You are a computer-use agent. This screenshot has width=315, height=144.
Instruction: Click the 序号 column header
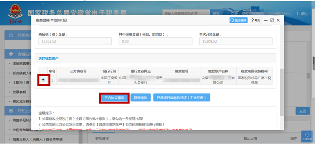coord(52,71)
